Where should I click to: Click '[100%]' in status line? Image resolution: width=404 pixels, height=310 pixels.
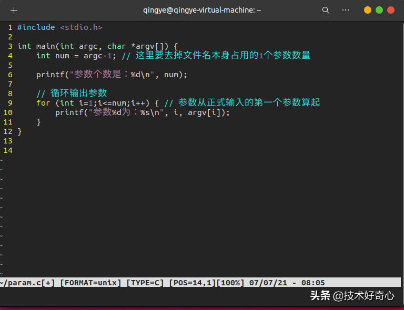[x=230, y=283]
